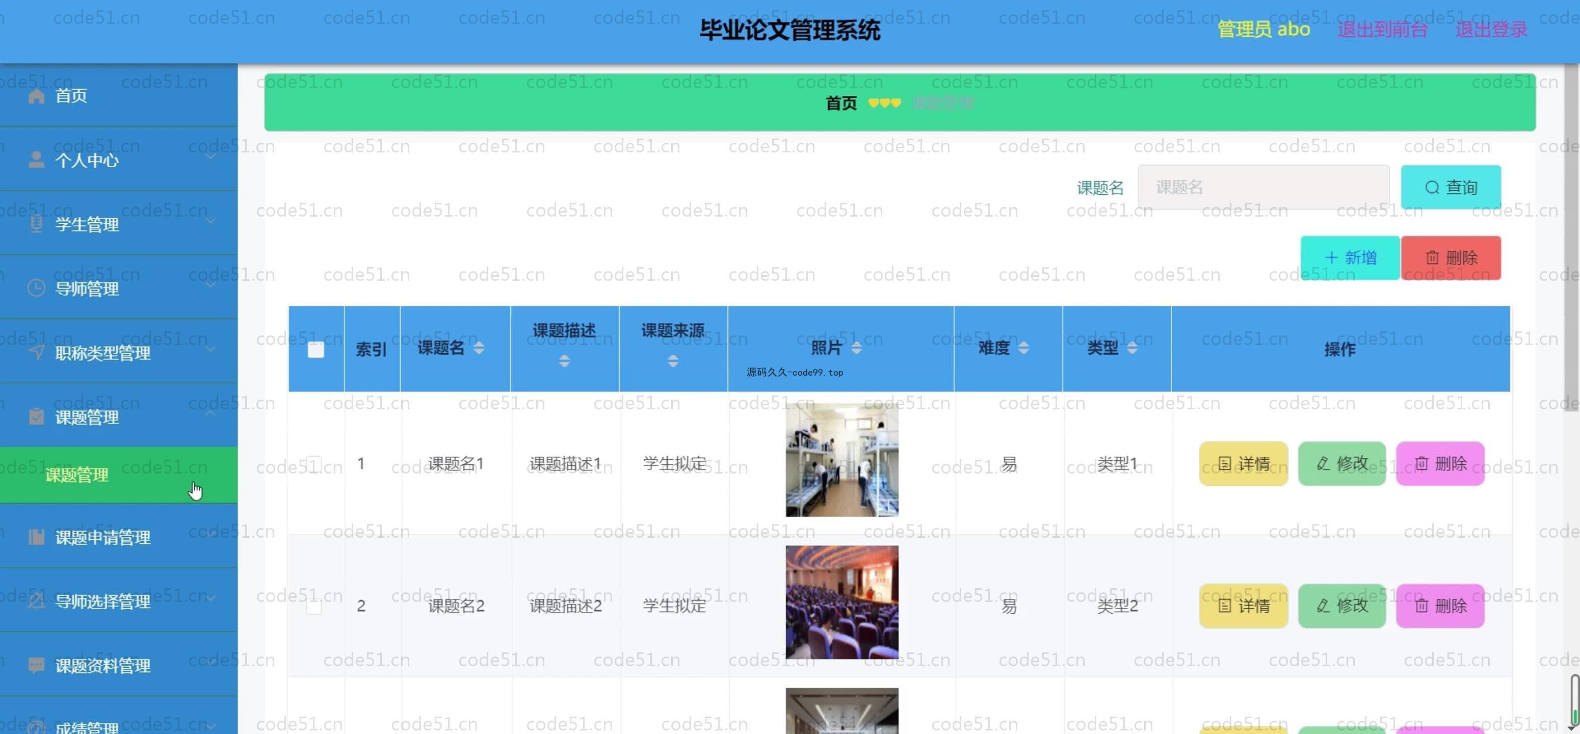Expand the 个人中心 menu chevron
Screen dimensions: 1580x734
tap(210, 156)
